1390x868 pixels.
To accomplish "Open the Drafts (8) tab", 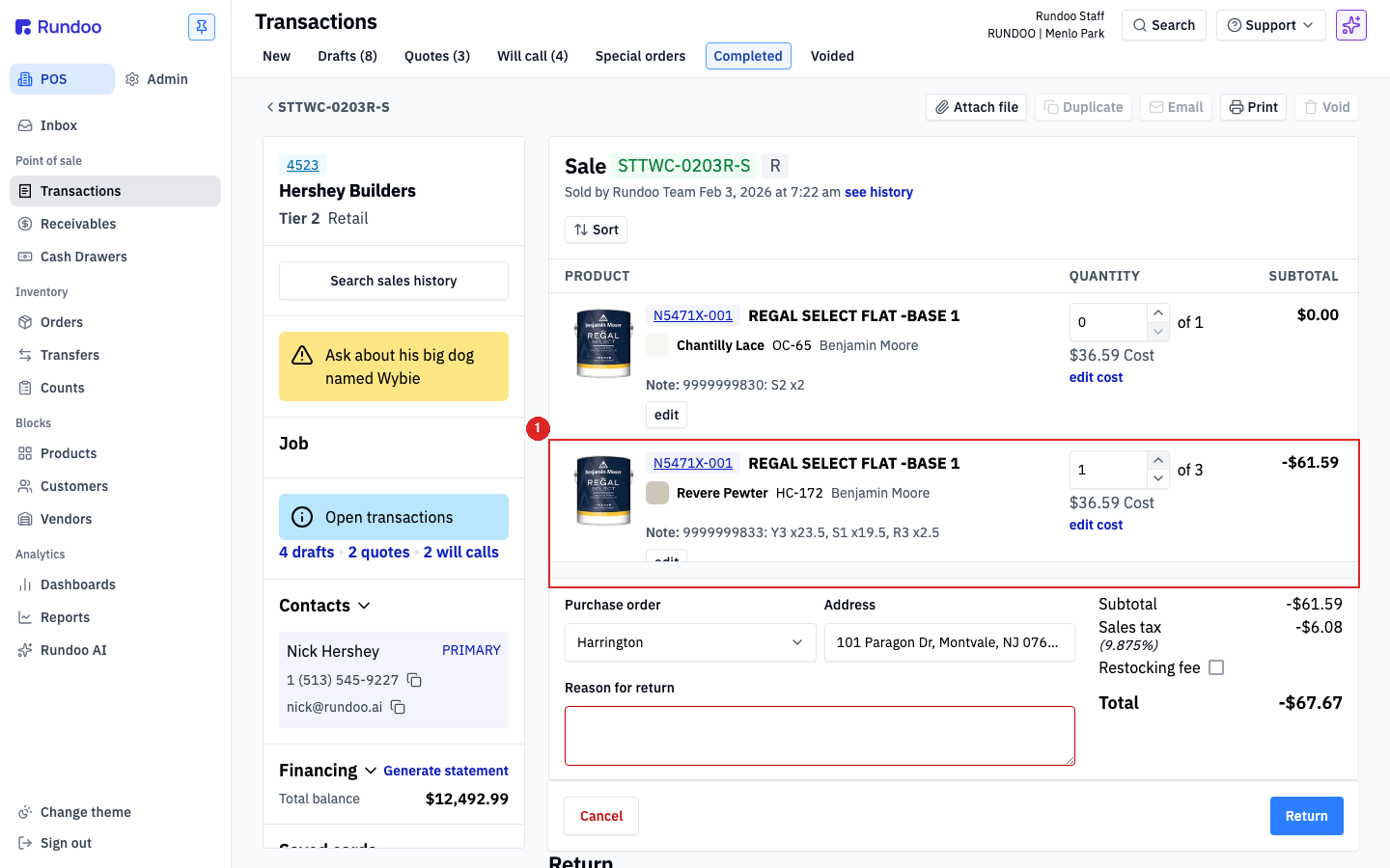I will [347, 56].
